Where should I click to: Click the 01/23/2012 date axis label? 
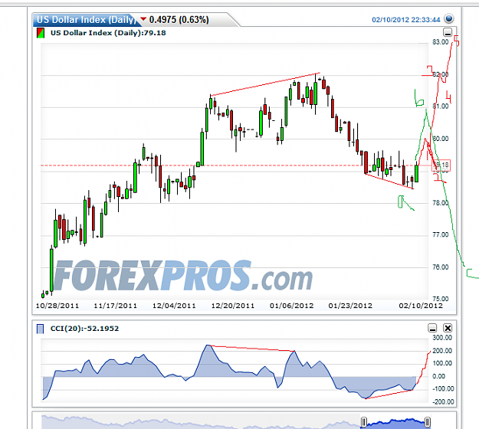[x=350, y=306]
